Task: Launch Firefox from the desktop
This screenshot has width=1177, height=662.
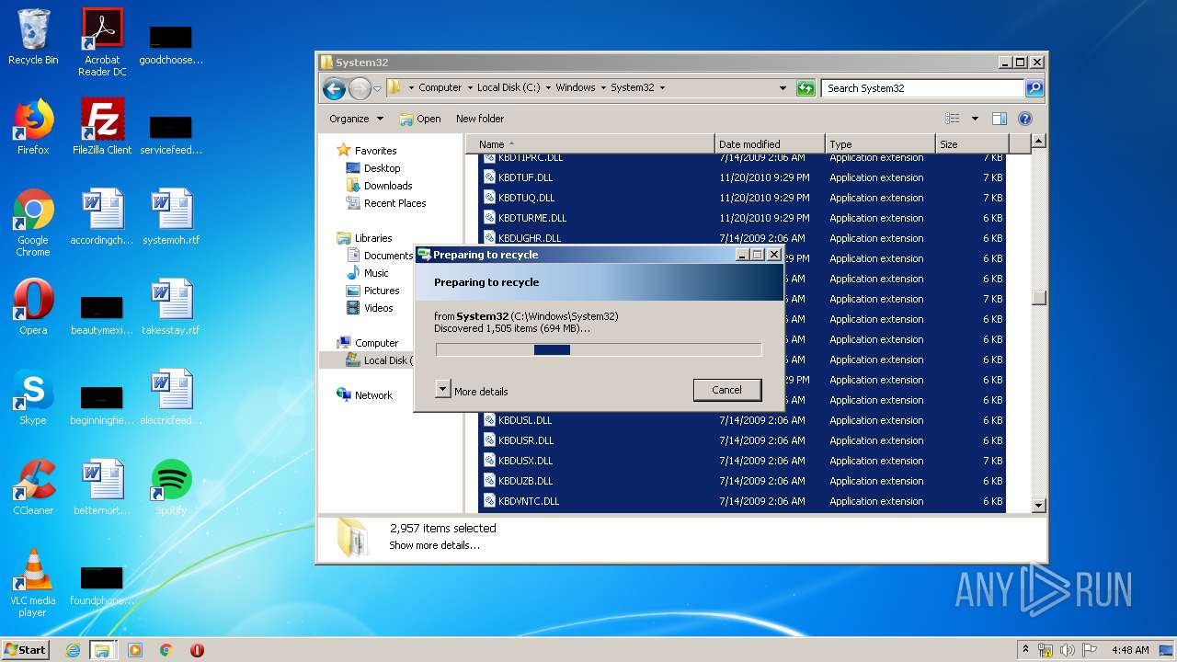Action: pyautogui.click(x=33, y=128)
